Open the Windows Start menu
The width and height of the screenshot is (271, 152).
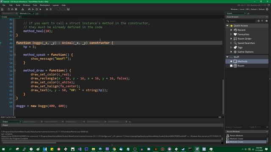(x=3, y=149)
